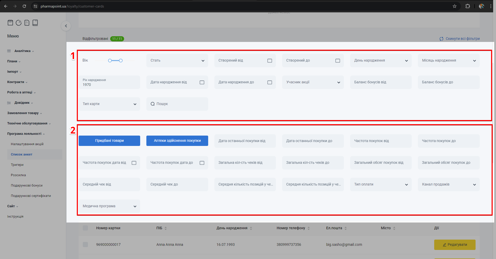The width and height of the screenshot is (496, 259).
Task: Collapse the sidebar with the arrow button
Action: click(x=66, y=26)
